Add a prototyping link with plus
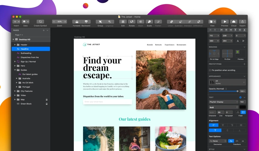259x151 pixels. 244,64
